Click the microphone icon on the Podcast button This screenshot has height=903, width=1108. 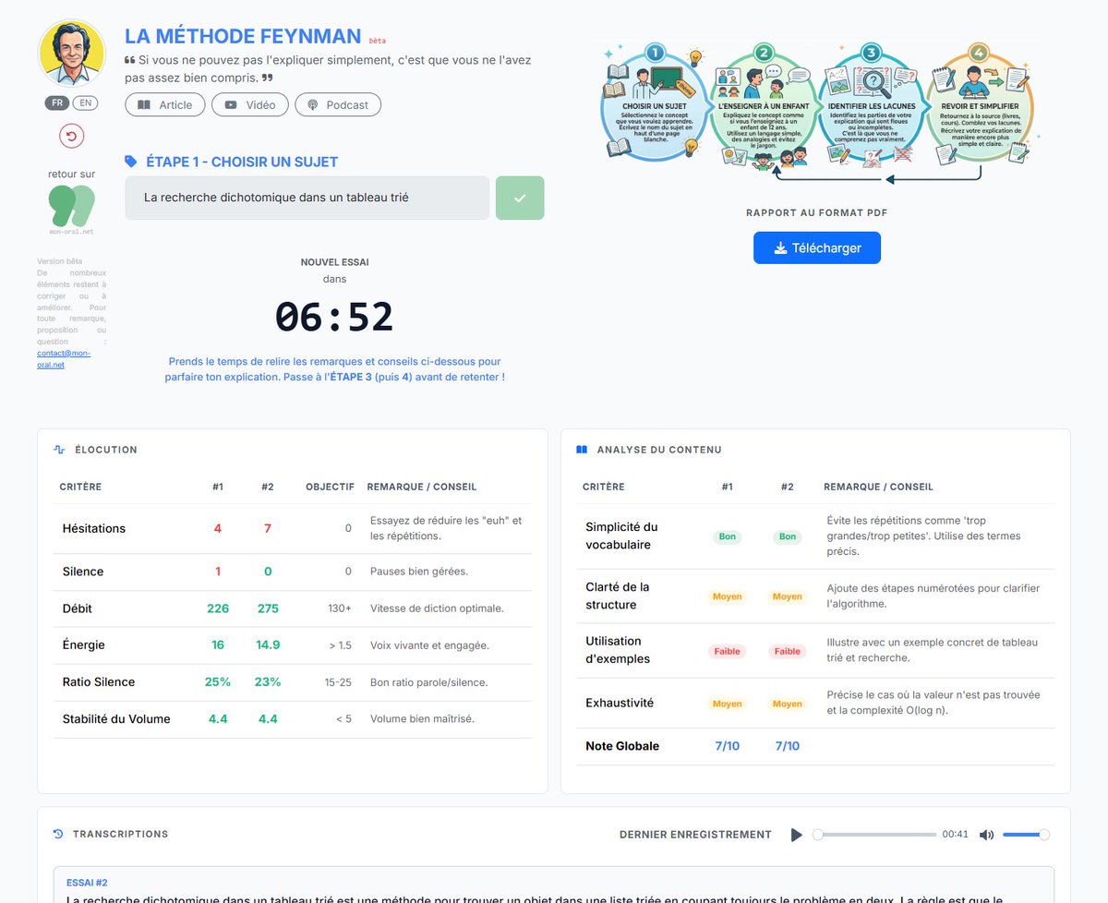pyautogui.click(x=312, y=104)
